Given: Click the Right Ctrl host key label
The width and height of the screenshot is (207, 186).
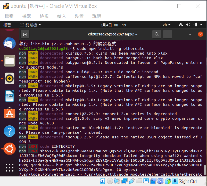Looking at the screenshot, I should (x=188, y=181).
